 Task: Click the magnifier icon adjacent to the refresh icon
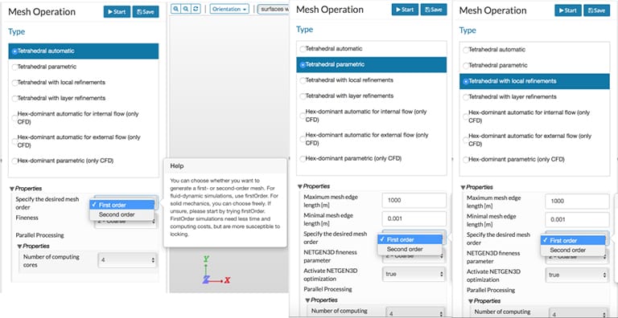pyautogui.click(x=186, y=9)
